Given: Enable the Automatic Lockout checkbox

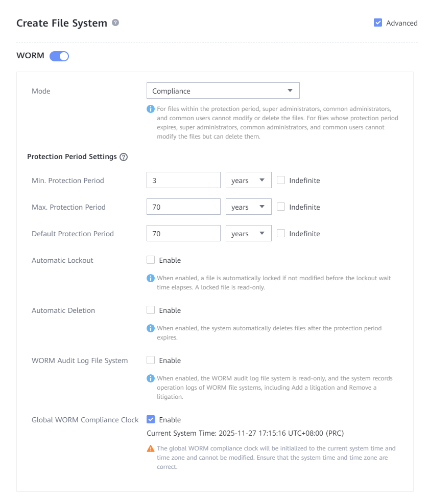Looking at the screenshot, I should click(x=151, y=260).
